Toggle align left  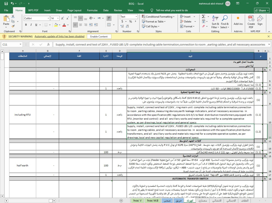(x=75, y=25)
